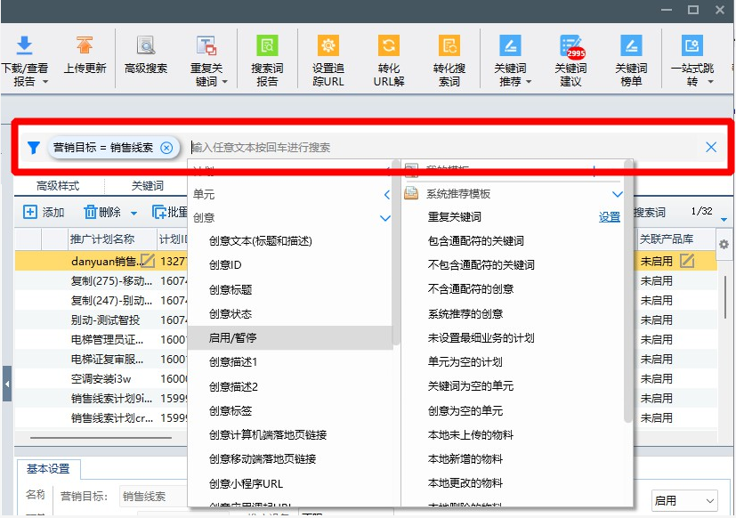Click 设置追踪URL gear icon

328,45
